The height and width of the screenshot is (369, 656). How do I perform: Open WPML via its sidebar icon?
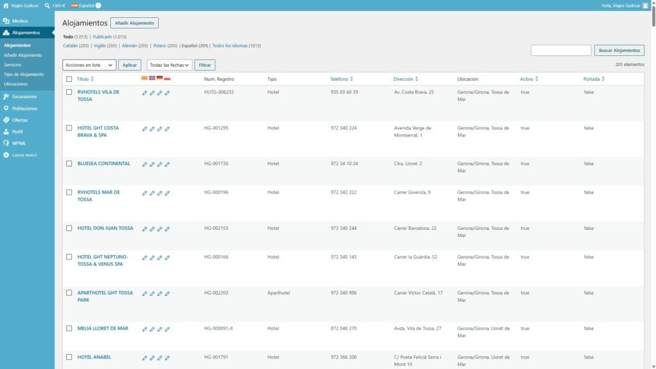[6, 143]
